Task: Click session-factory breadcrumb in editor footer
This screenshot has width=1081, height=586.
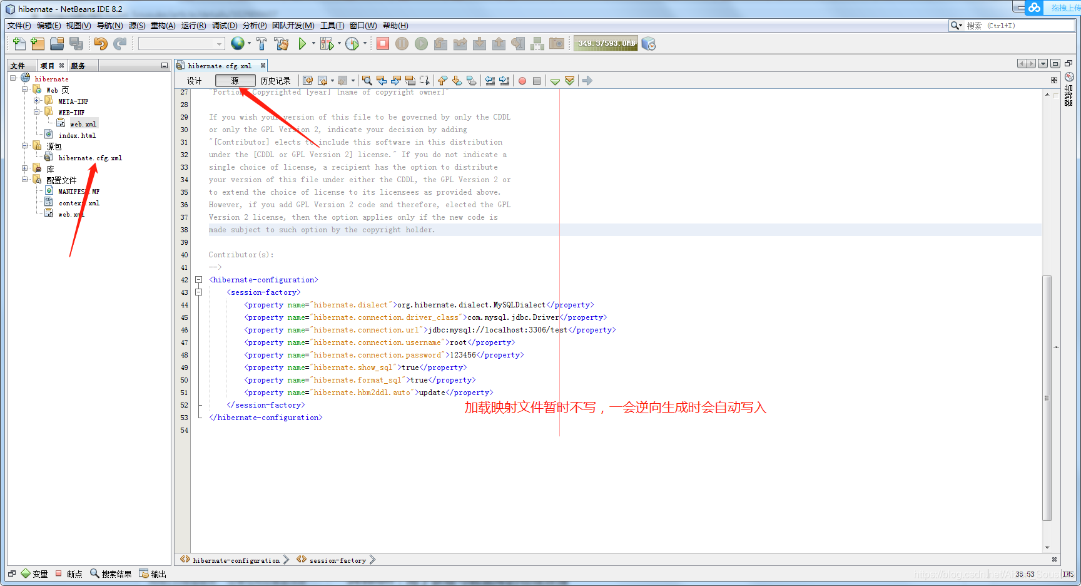Action: pyautogui.click(x=337, y=560)
